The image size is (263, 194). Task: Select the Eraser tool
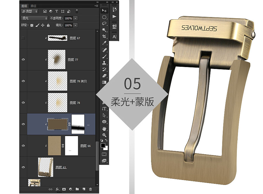(x=104, y=76)
